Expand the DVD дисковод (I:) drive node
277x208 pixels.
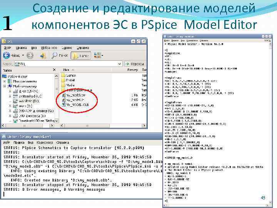pos(10,116)
